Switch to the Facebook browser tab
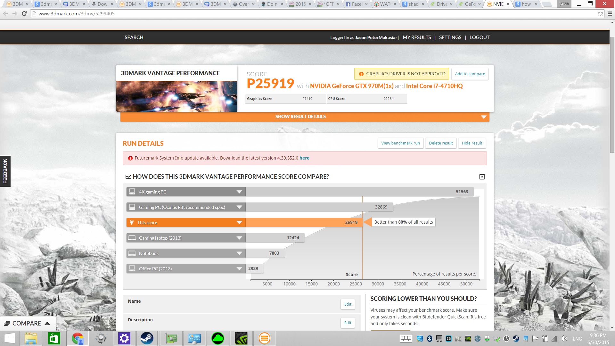This screenshot has height=346, width=615. (357, 4)
